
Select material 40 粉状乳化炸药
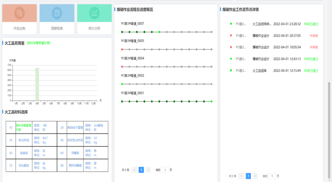pos(75,140)
